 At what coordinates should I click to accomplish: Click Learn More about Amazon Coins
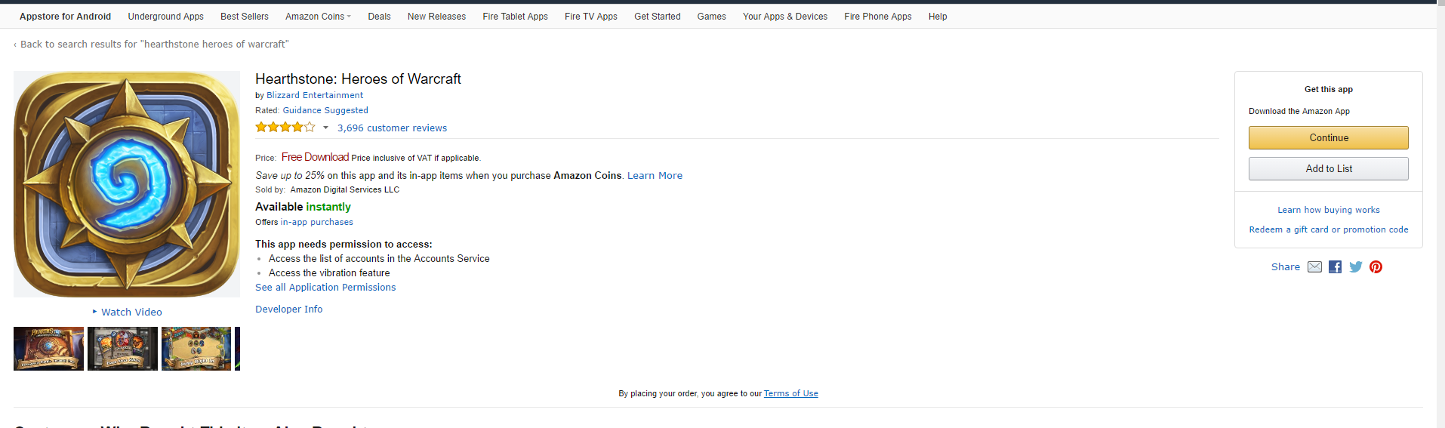tap(655, 175)
